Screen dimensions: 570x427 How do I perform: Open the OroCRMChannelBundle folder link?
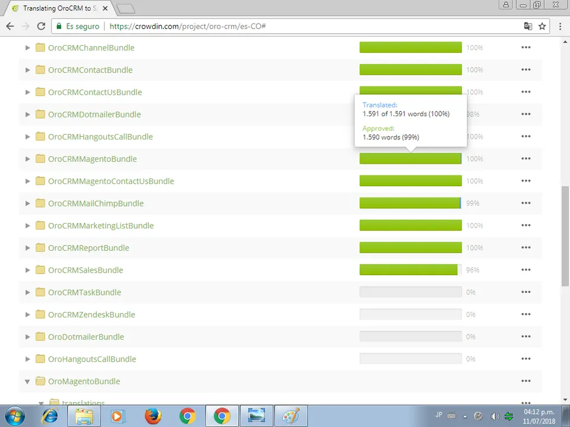[x=91, y=47]
